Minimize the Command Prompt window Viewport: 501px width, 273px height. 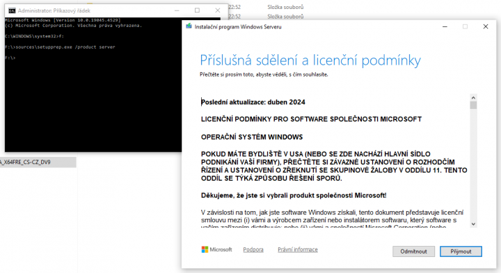177,10
